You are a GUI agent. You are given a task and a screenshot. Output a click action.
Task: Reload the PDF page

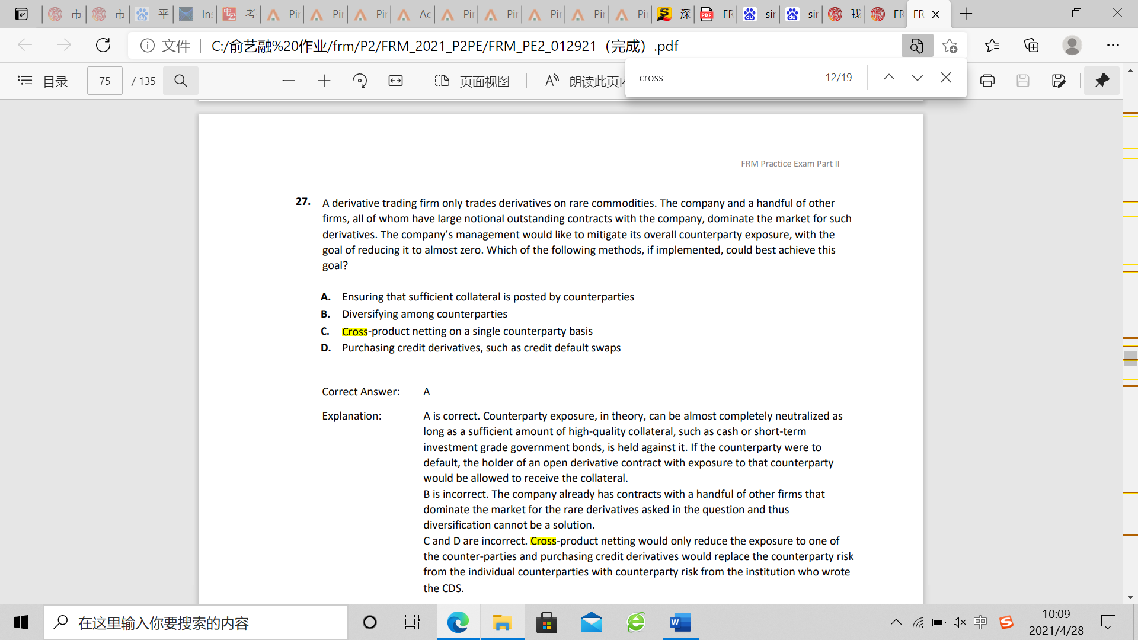tap(103, 45)
